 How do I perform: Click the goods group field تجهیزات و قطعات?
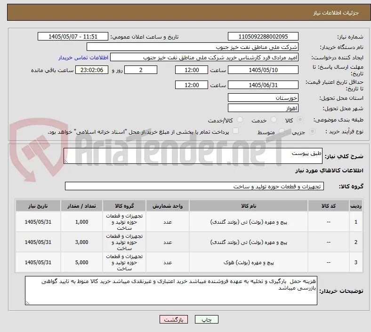194,186
